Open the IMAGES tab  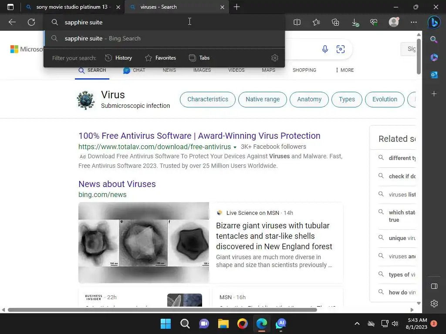click(x=202, y=70)
